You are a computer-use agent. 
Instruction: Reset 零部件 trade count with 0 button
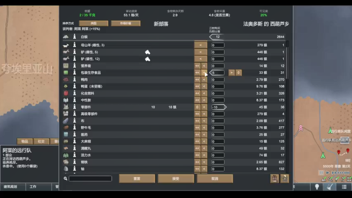tap(197, 107)
